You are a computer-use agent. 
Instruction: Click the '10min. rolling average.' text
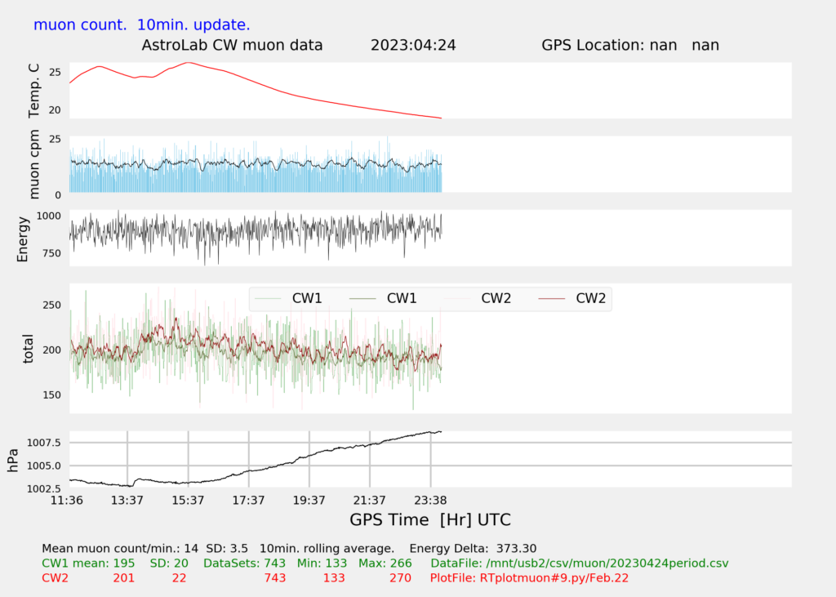click(x=327, y=549)
